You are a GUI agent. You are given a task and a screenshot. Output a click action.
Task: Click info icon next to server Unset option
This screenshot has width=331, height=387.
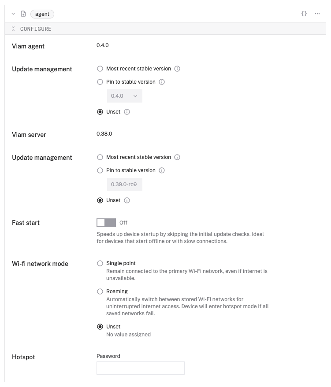point(127,200)
